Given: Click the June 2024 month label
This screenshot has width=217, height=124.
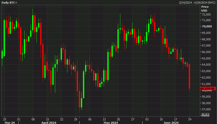Looking at the screenshot, I should click(171, 122).
